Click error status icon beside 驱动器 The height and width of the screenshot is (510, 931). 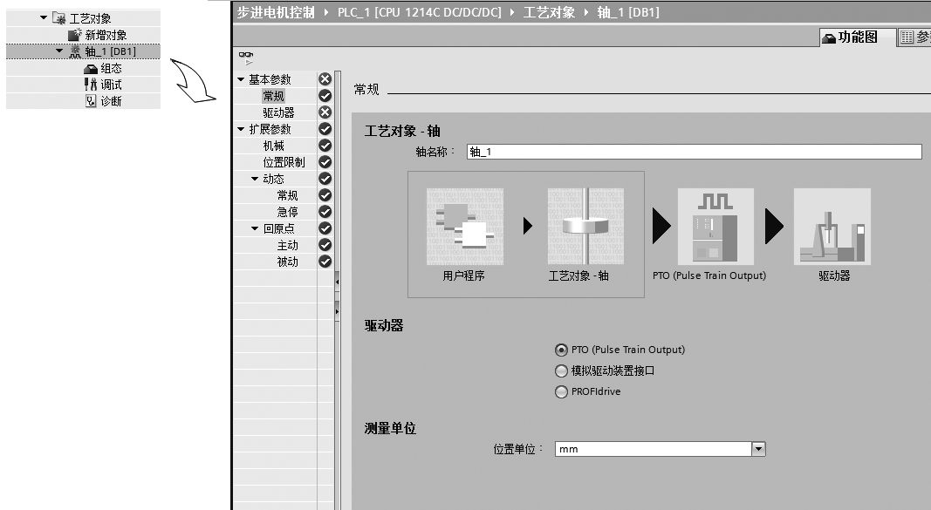pyautogui.click(x=325, y=112)
